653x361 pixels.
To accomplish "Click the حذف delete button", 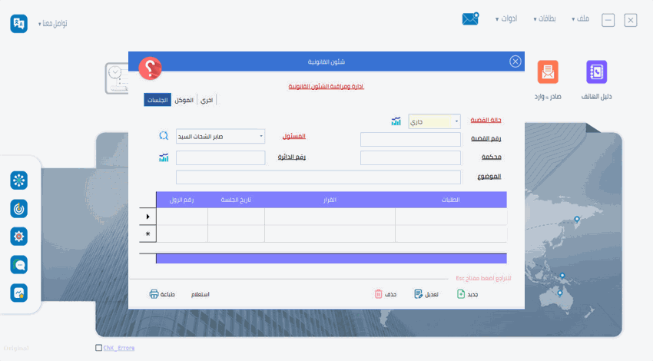I will (x=386, y=294).
